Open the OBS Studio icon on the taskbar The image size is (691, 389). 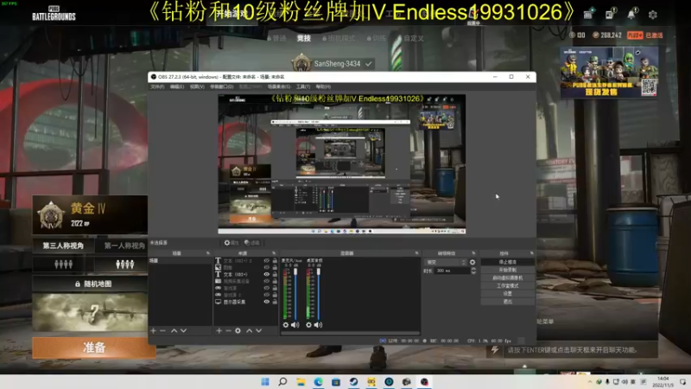424,382
